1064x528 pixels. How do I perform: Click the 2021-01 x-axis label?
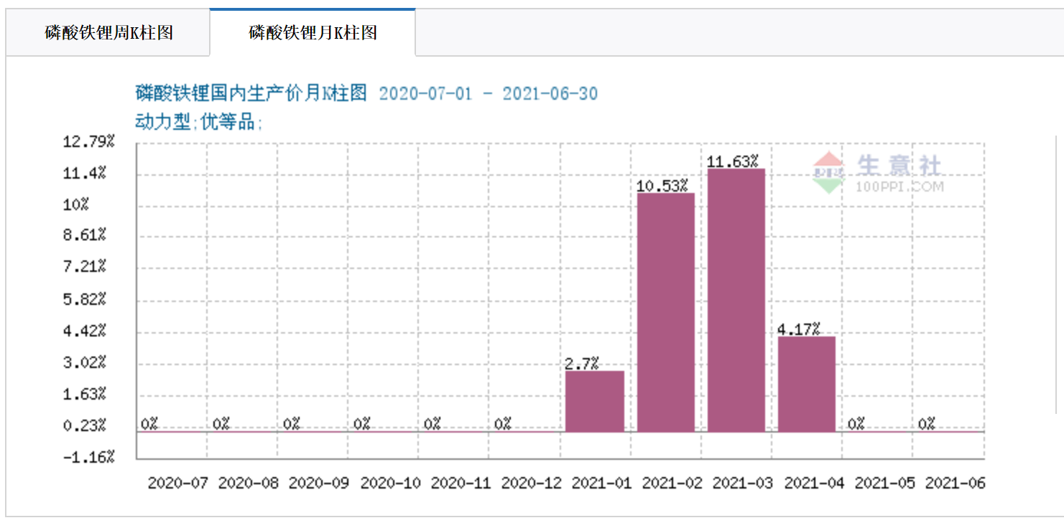point(601,484)
